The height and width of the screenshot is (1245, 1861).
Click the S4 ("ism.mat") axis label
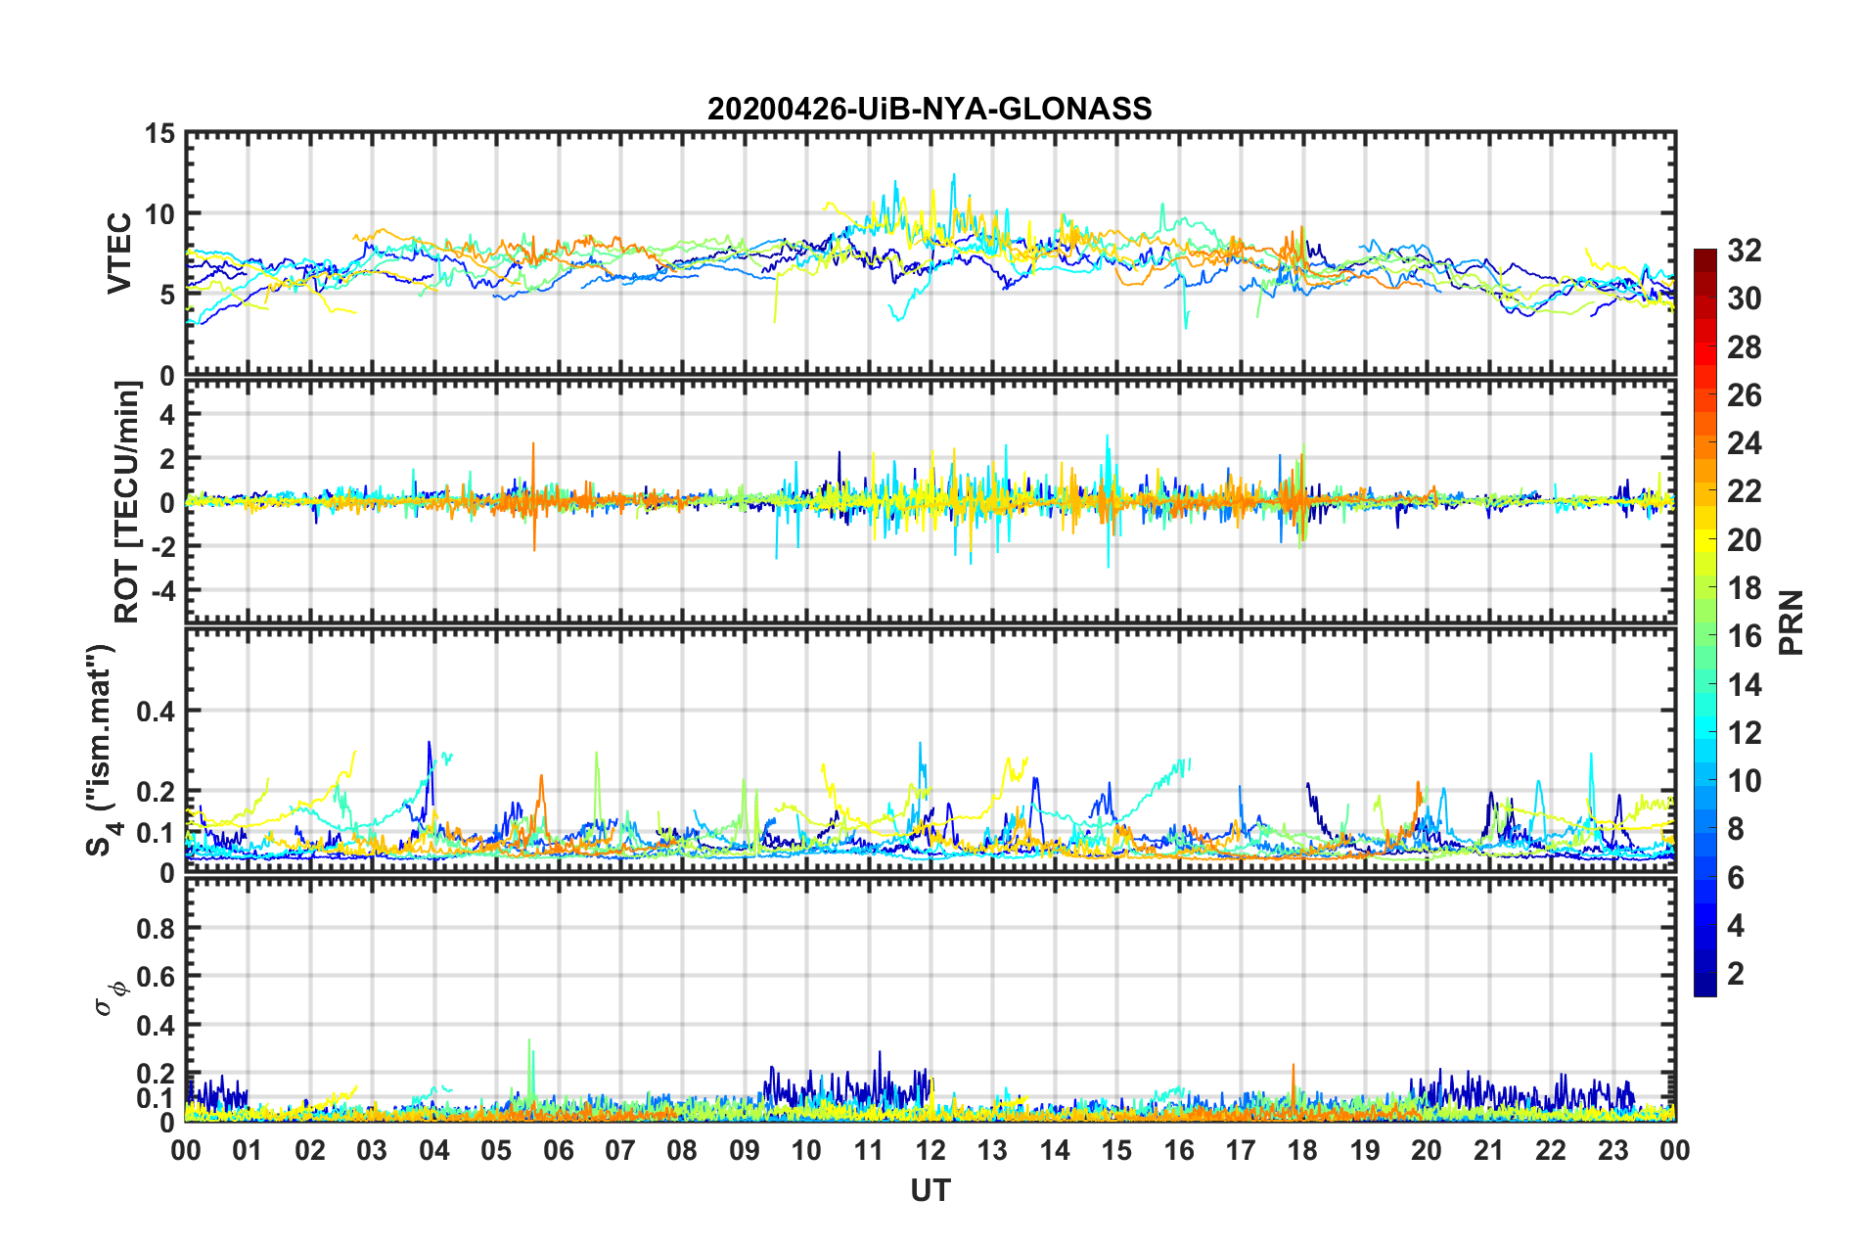coord(102,750)
